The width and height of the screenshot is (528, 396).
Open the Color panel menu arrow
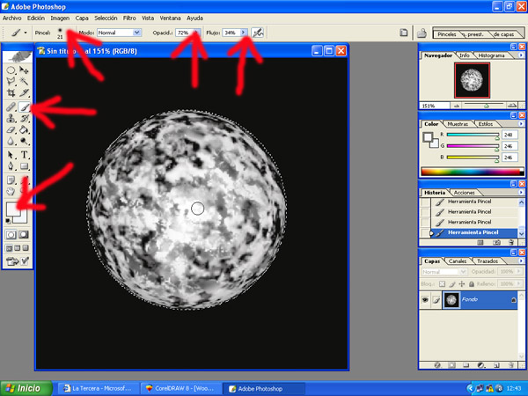pyautogui.click(x=521, y=123)
